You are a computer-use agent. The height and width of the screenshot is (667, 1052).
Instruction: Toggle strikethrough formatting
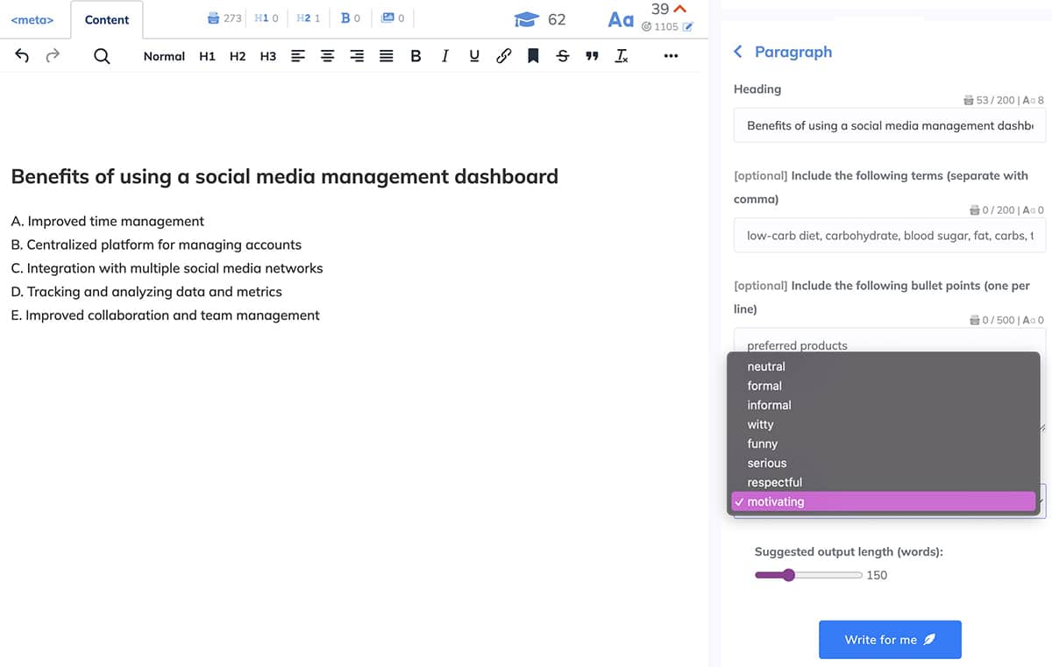[563, 56]
